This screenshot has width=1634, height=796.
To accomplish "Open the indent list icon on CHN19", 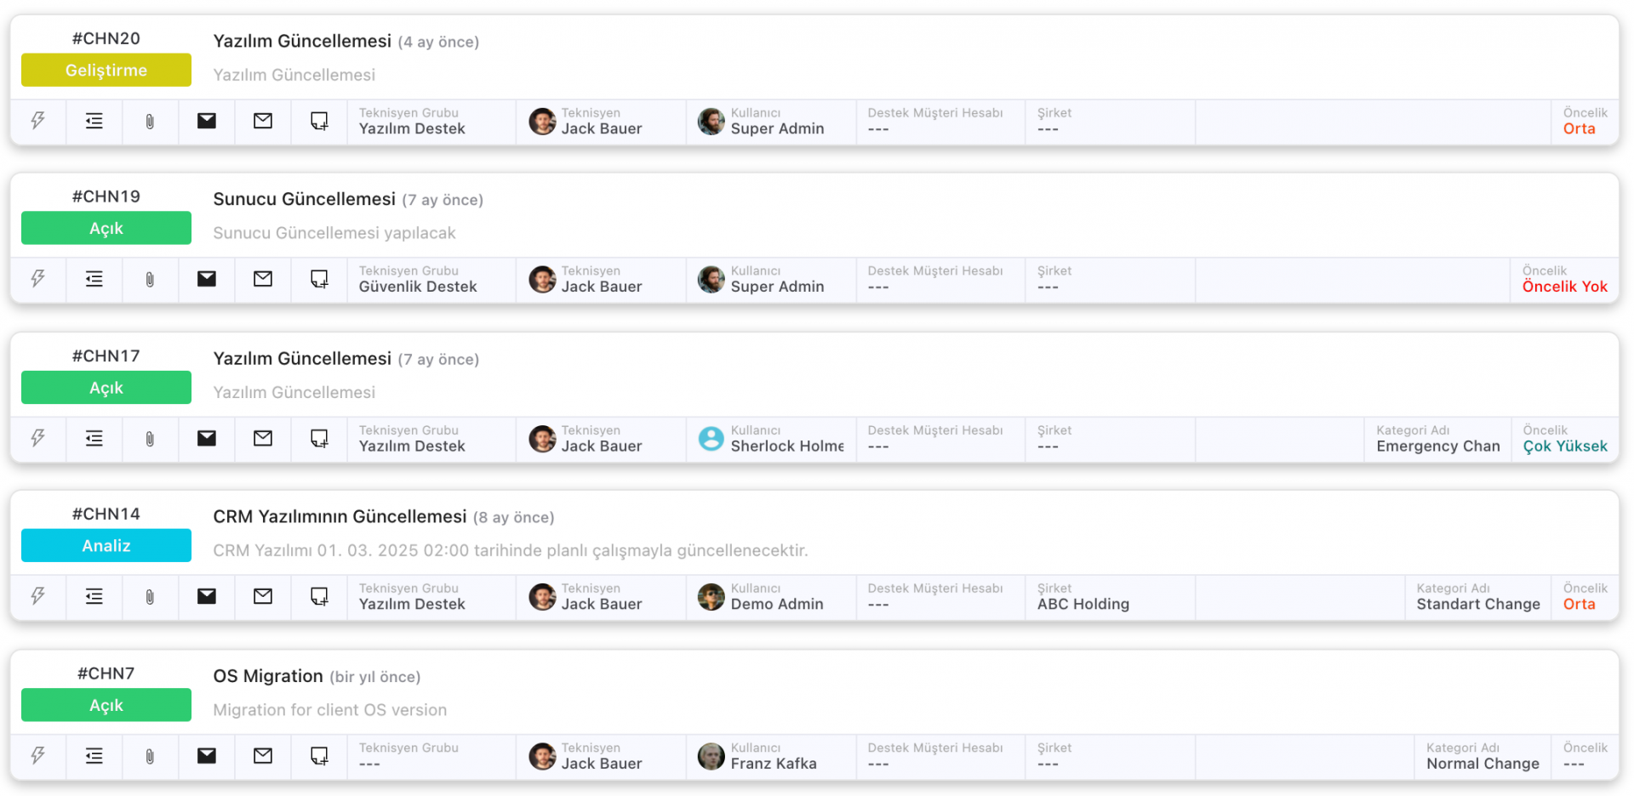I will (94, 279).
